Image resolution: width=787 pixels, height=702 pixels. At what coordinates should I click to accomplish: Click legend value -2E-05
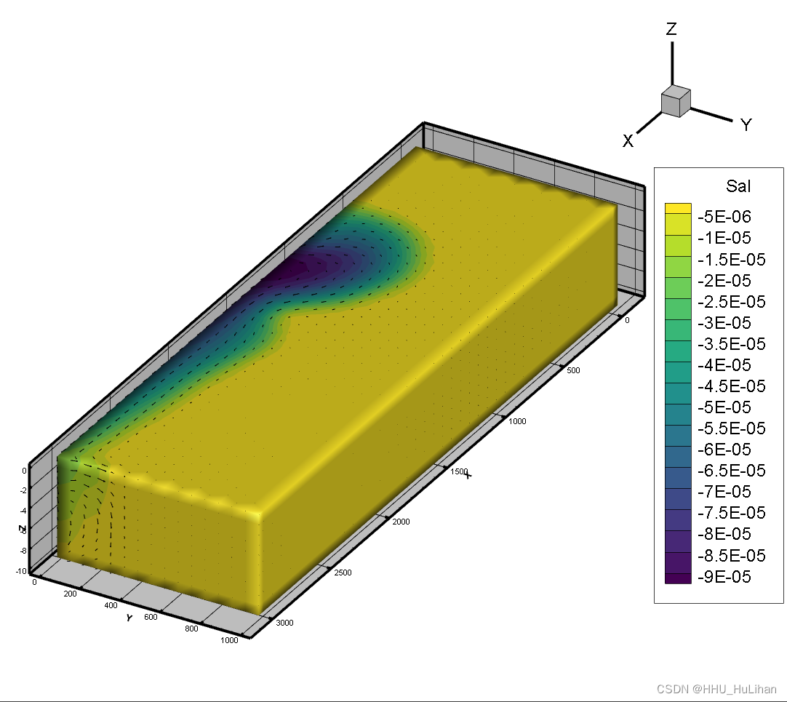click(x=724, y=281)
